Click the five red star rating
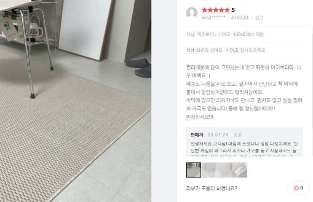313x202 pixels. 216,10
